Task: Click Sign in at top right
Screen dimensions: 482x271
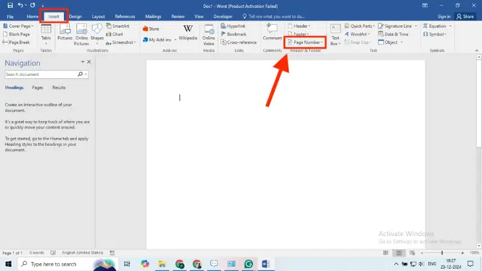Action: coord(444,17)
